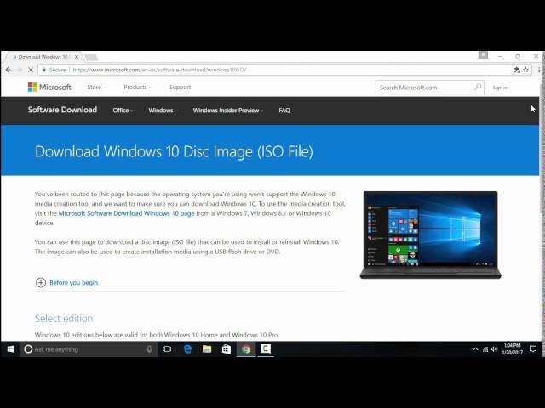Screen dimensions: 545x408
Task: Open Task View from the taskbar
Action: coord(167,349)
